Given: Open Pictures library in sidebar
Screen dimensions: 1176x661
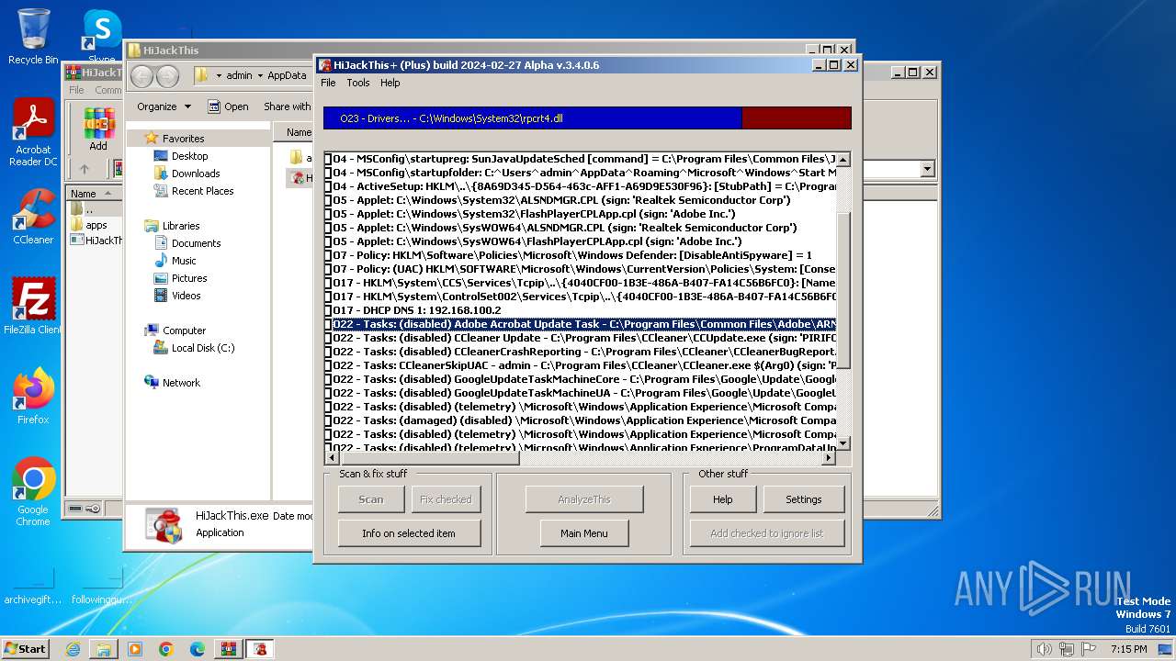Looking at the screenshot, I should 188,278.
